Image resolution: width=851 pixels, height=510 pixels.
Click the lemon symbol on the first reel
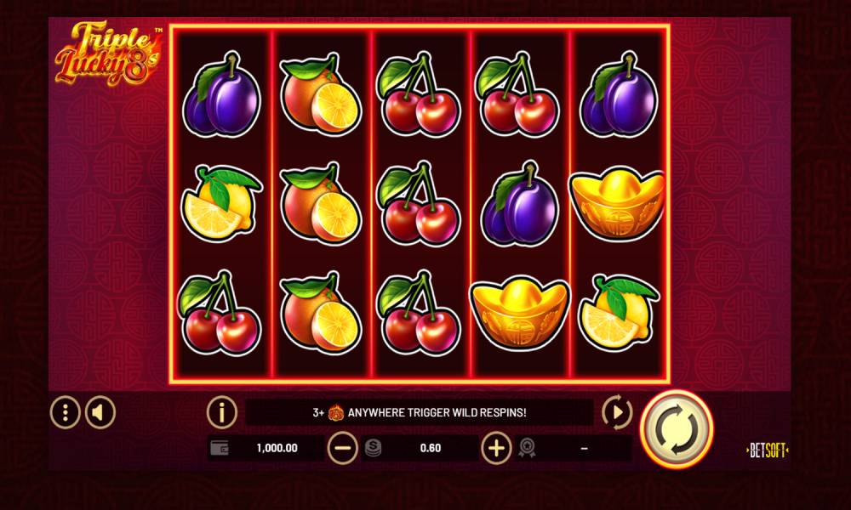221,202
